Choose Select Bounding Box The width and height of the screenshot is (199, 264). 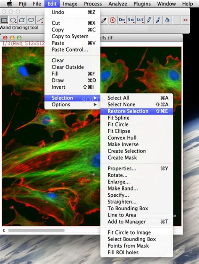point(137,239)
